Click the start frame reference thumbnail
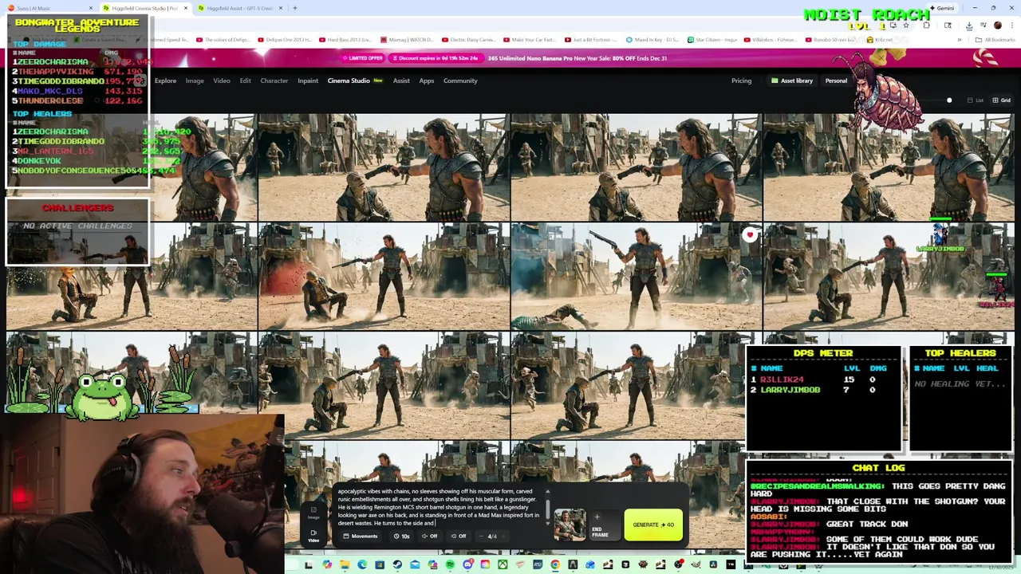Image resolution: width=1021 pixels, height=574 pixels. tap(570, 525)
